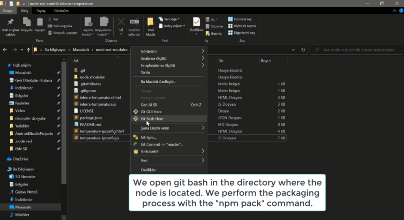The height and width of the screenshot is (220, 404).
Task: Switch to the Dosya tab
Action: click(8, 11)
